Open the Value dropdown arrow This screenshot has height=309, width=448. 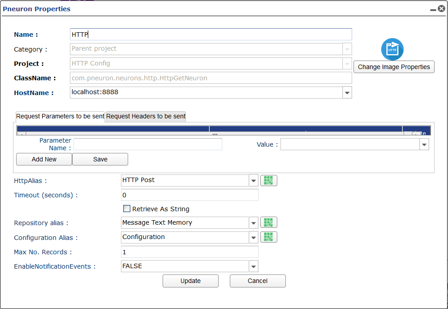pos(424,144)
